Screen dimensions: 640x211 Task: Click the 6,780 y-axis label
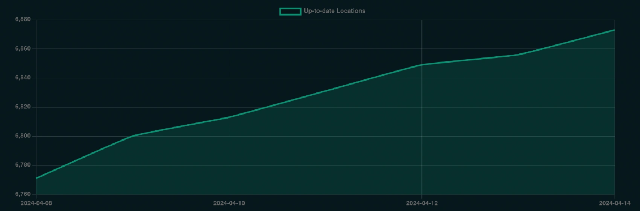click(23, 165)
